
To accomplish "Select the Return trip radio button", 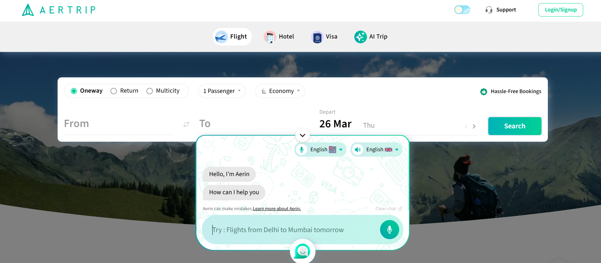I will 114,91.
